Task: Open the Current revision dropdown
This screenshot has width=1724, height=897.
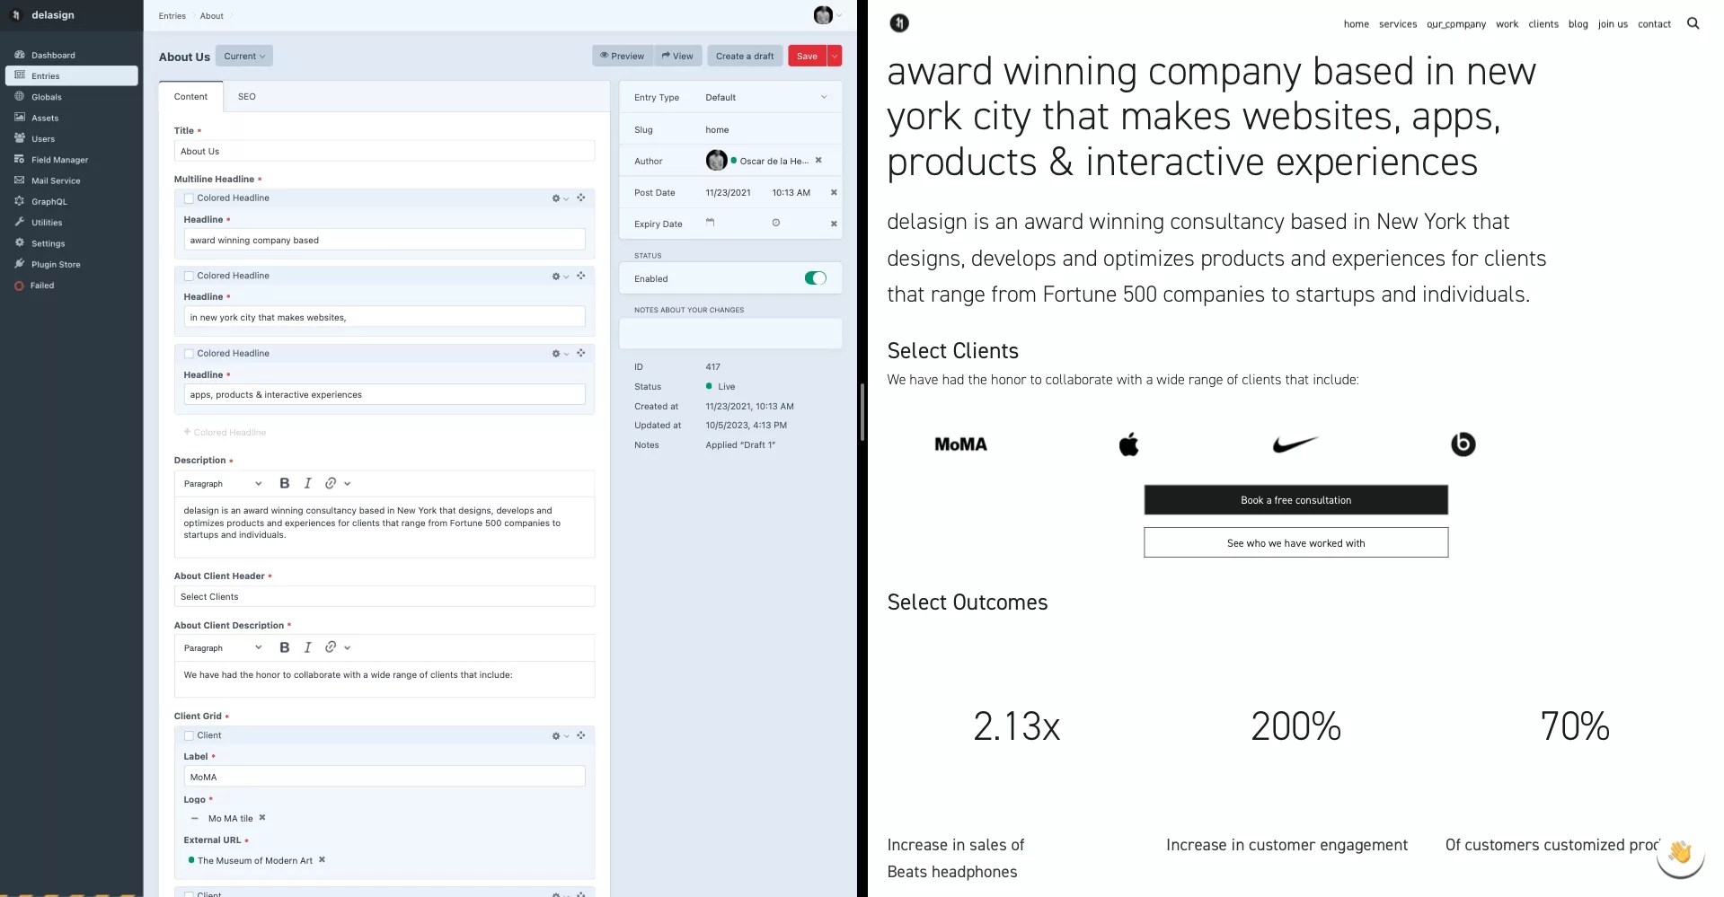Action: pos(244,56)
